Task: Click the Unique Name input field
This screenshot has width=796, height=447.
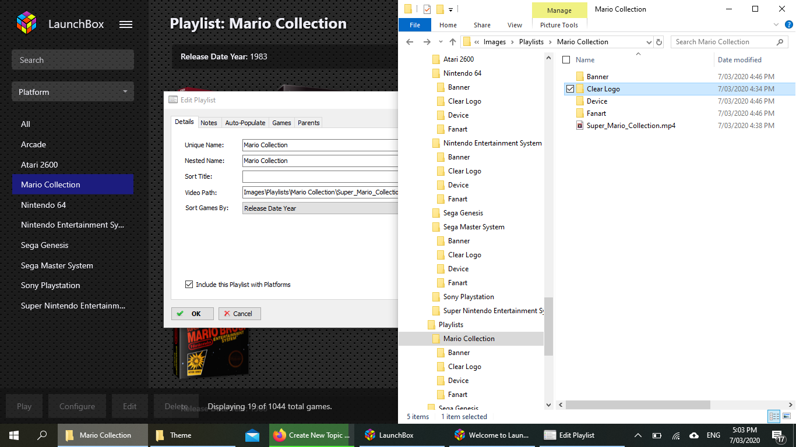Action: 320,145
